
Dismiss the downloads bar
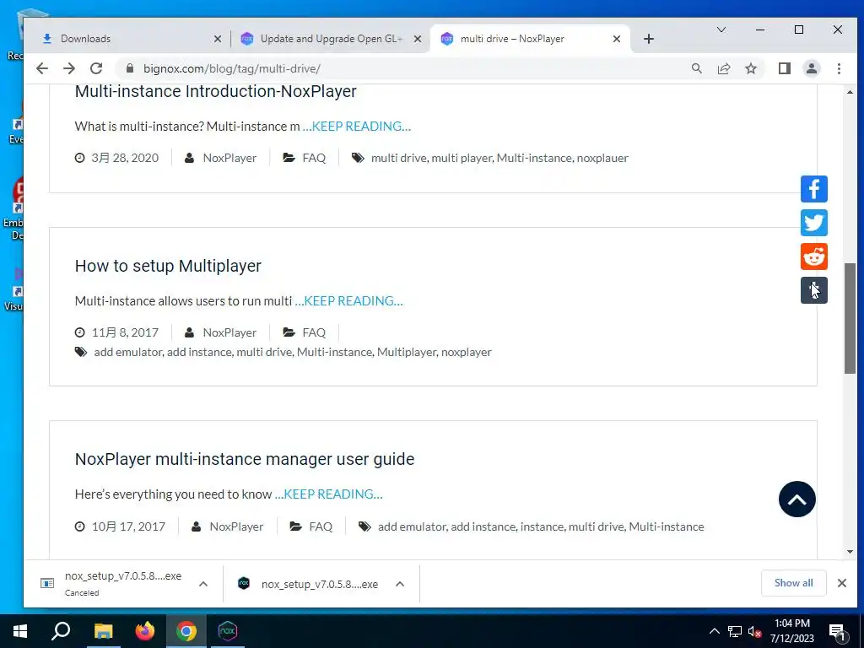point(841,583)
